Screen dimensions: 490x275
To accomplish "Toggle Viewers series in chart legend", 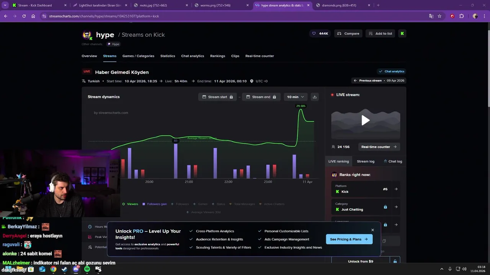I will click(x=130, y=204).
